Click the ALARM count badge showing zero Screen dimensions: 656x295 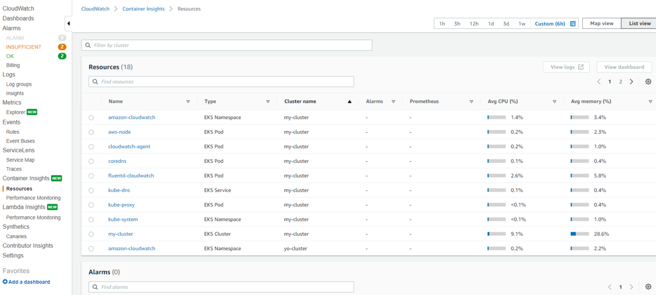click(62, 38)
